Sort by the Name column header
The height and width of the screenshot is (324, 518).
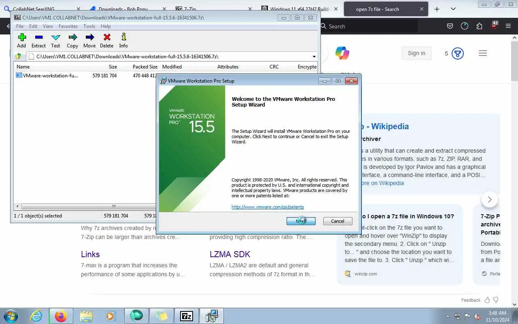point(23,67)
